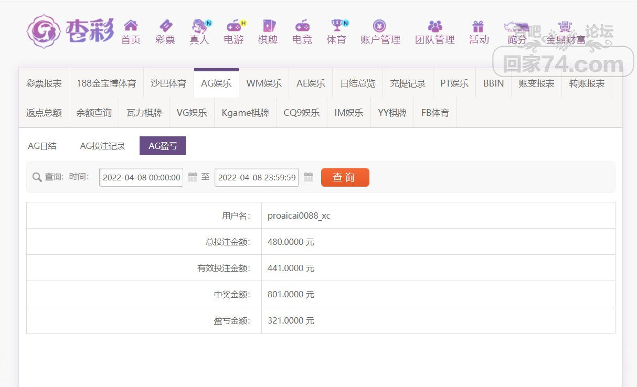Click the orange 查询 button
Image resolution: width=637 pixels, height=387 pixels.
pos(345,177)
